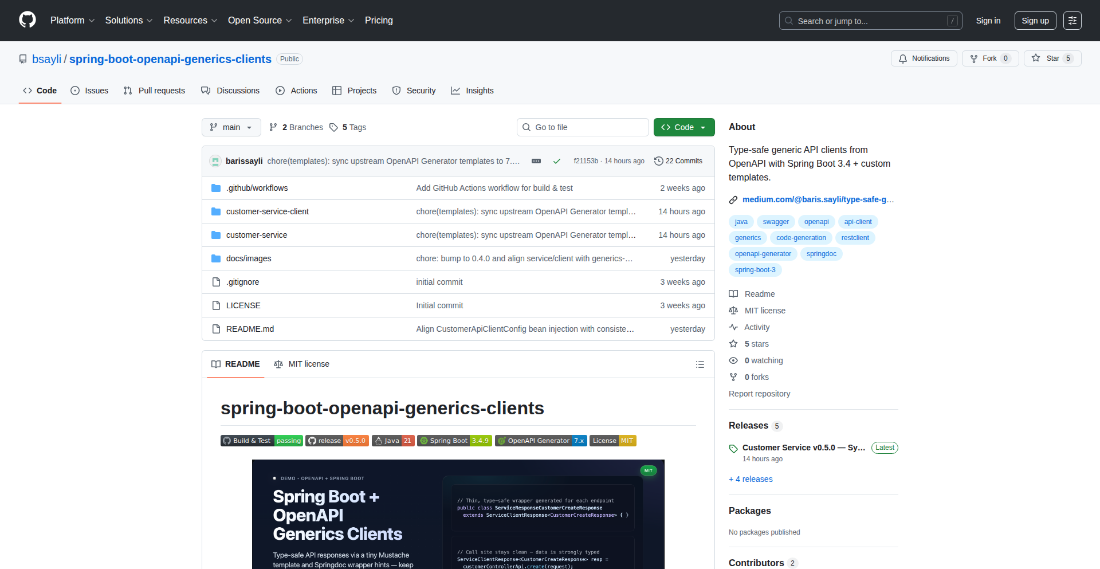Click the README.md file icon
1100x569 pixels.
click(x=216, y=329)
